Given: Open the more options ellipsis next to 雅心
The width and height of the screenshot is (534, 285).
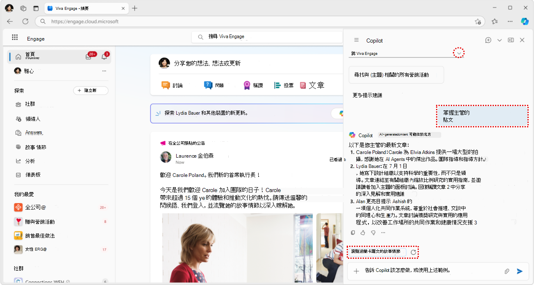Looking at the screenshot, I should coord(104,71).
